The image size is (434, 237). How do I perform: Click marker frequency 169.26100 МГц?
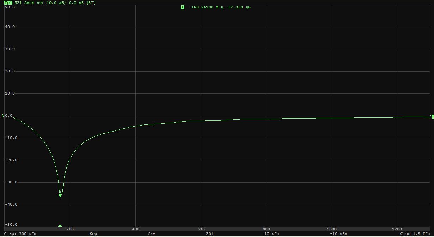207,7
